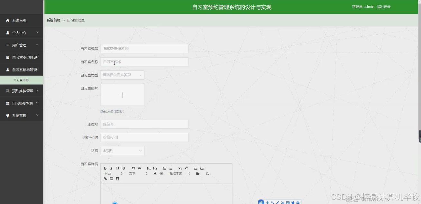Click the 退出登录 link

point(383,6)
